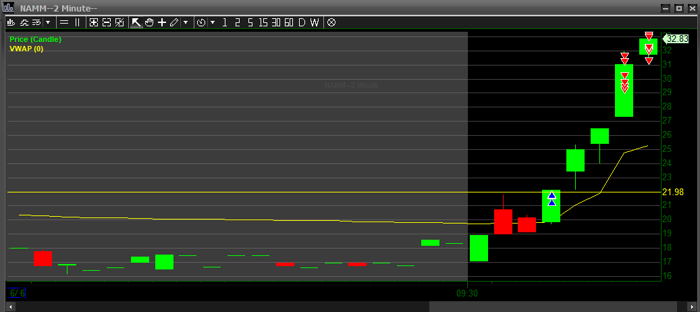Click the zoom out minus-box icon
Viewport: 700px width, 312px height.
click(107, 22)
